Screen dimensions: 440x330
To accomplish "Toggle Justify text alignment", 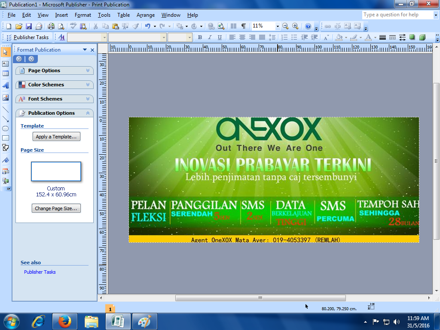I will 262,37.
